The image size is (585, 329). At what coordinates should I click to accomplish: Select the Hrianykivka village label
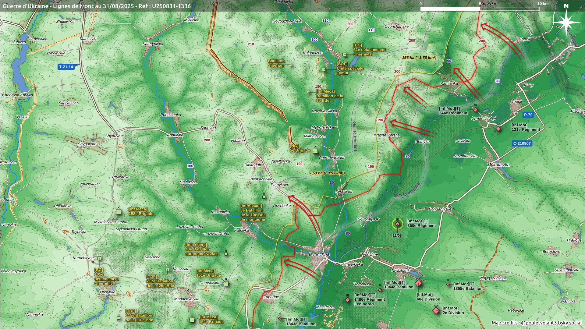(353, 265)
